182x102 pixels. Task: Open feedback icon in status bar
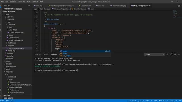pyautogui.click(x=180, y=101)
